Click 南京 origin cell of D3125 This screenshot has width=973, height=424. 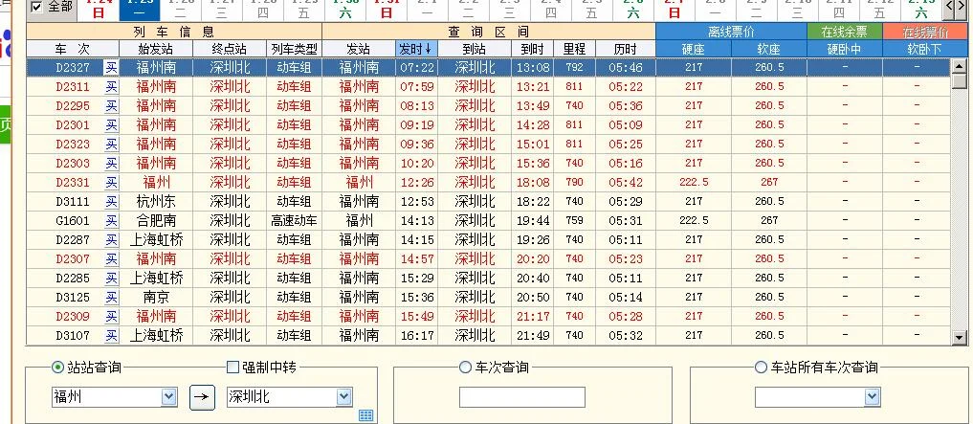click(x=156, y=298)
